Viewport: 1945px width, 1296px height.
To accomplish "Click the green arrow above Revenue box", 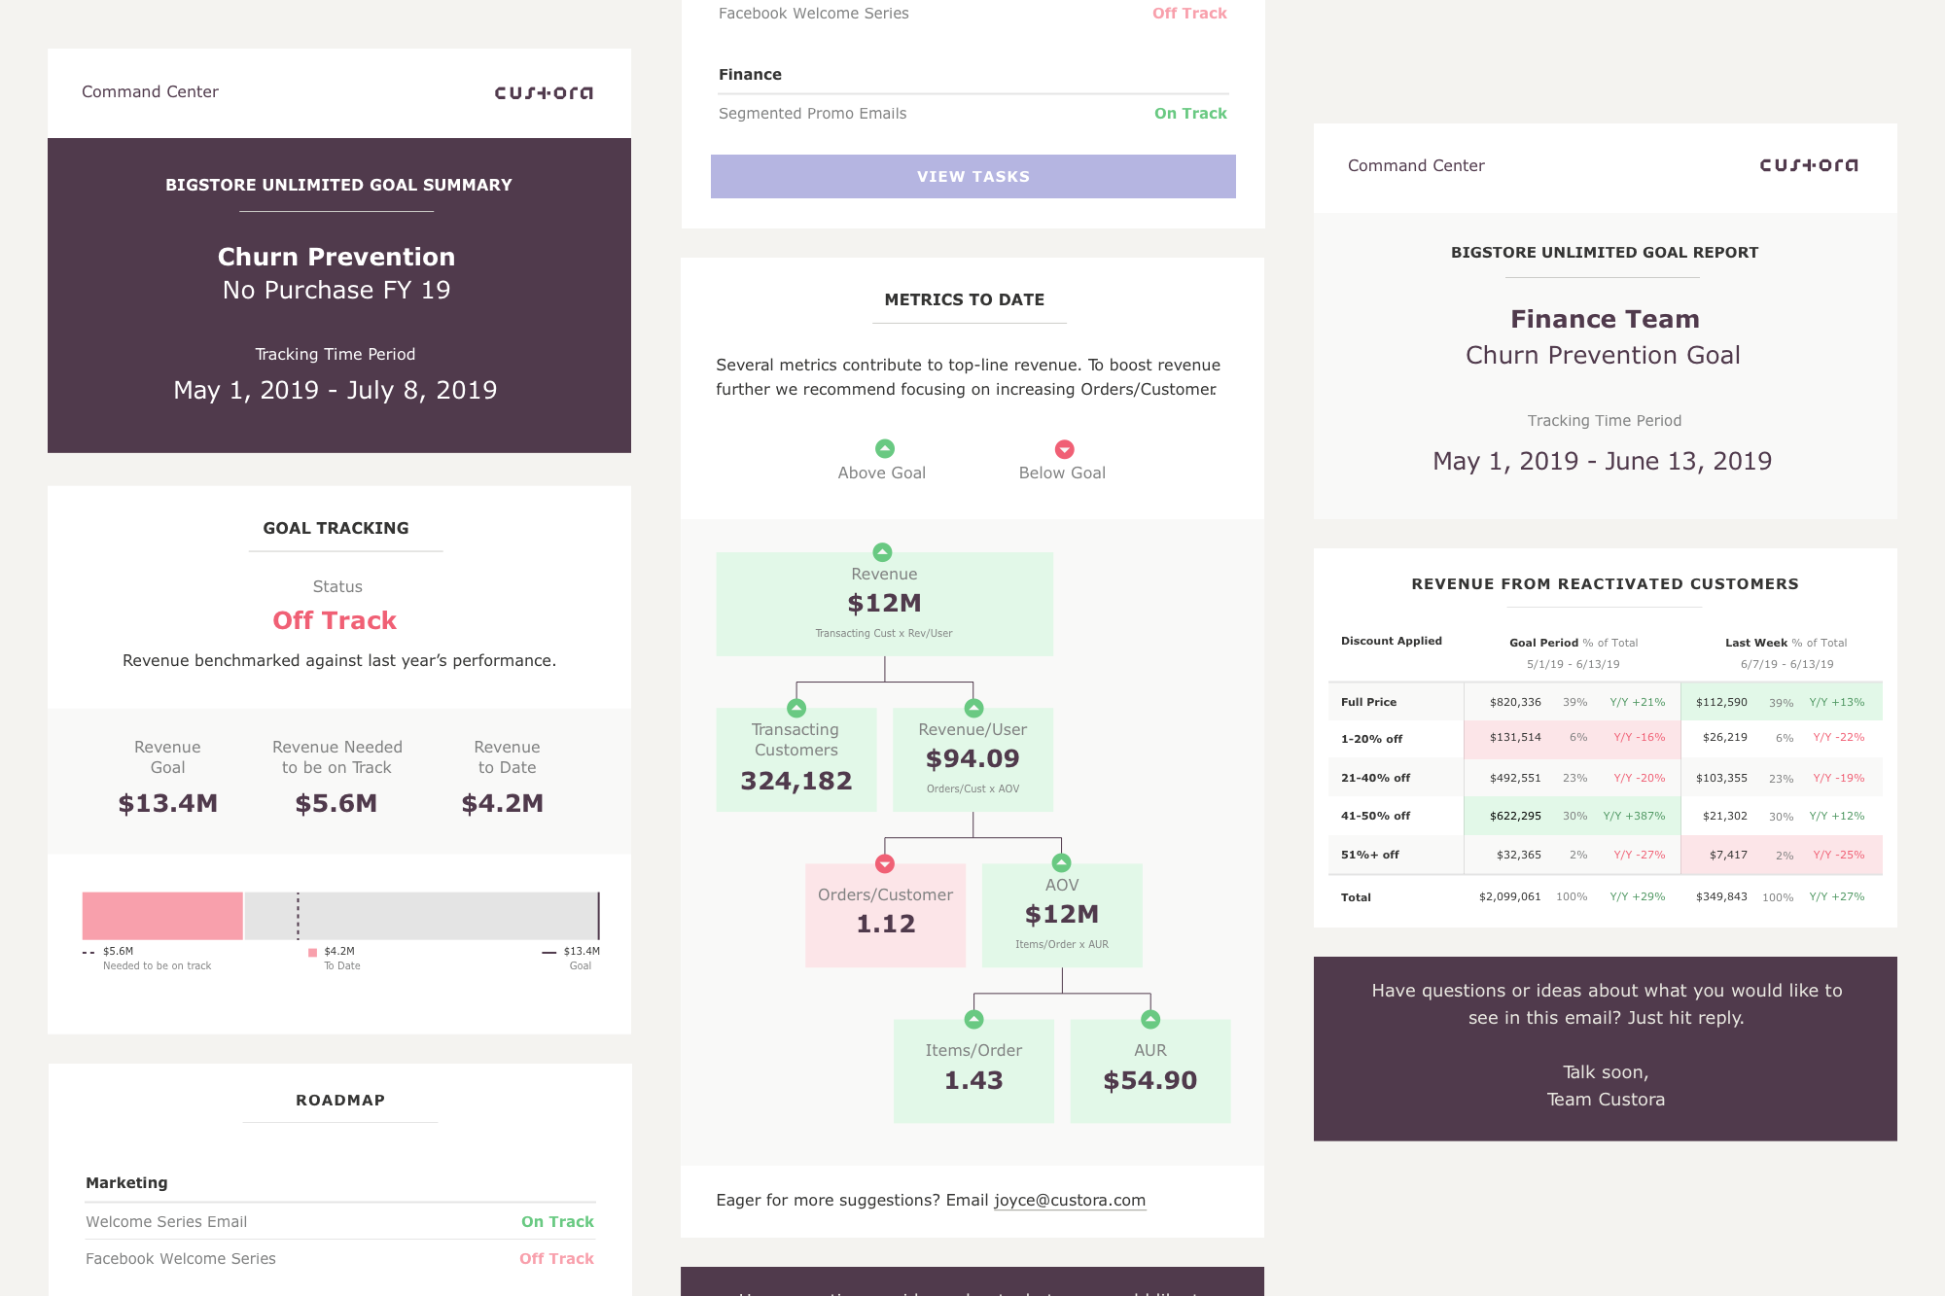I will (882, 552).
